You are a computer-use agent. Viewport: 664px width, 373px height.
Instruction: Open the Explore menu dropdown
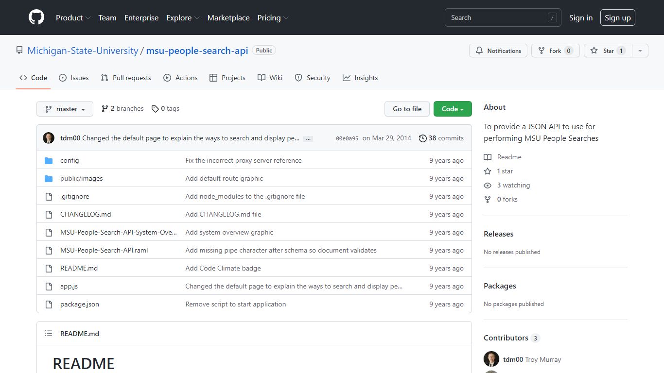pos(183,17)
